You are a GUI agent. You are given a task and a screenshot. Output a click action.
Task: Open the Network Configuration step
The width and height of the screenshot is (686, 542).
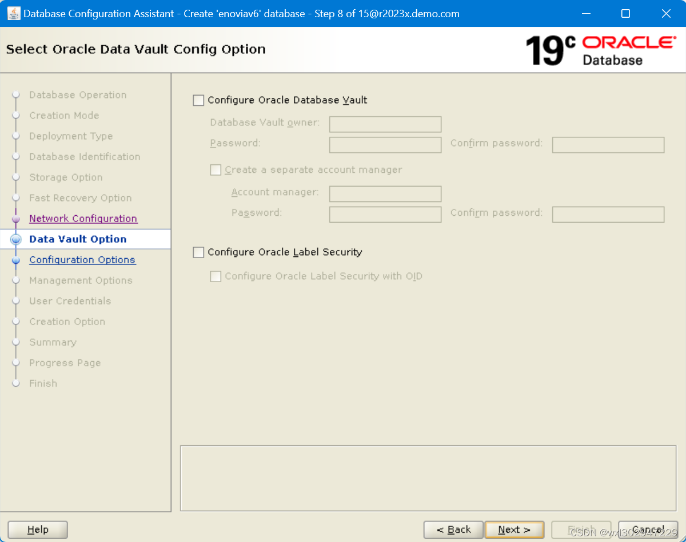(x=83, y=219)
